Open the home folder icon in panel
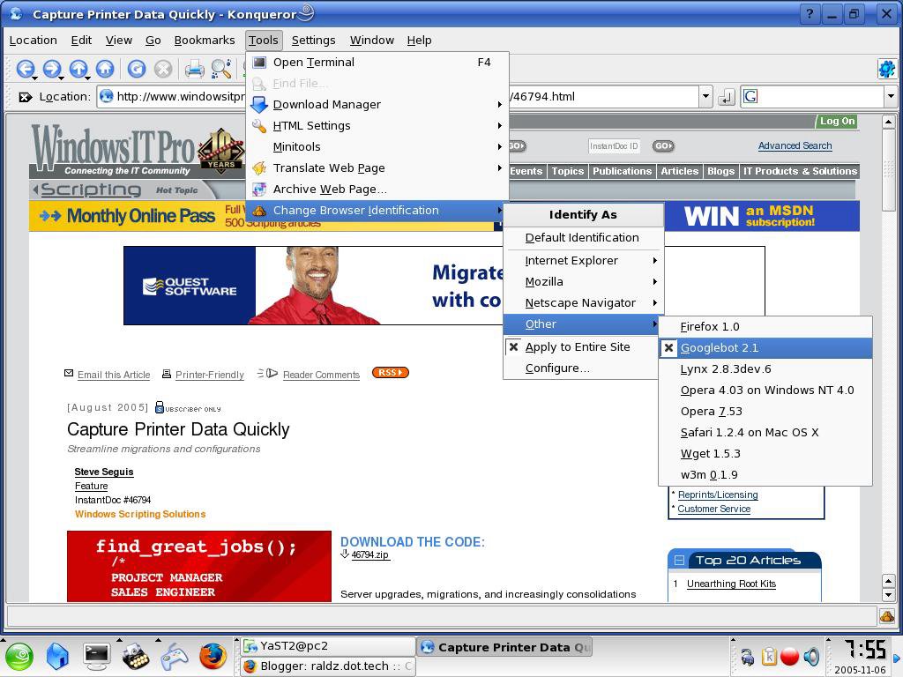The height and width of the screenshot is (677, 903). (57, 656)
